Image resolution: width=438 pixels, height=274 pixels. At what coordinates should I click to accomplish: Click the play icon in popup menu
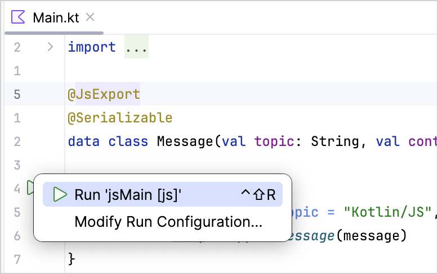(x=59, y=195)
